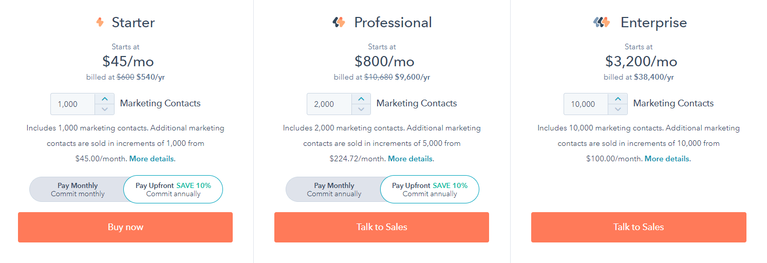
Task: Click the Starter marketing contacts input field
Action: 73,104
